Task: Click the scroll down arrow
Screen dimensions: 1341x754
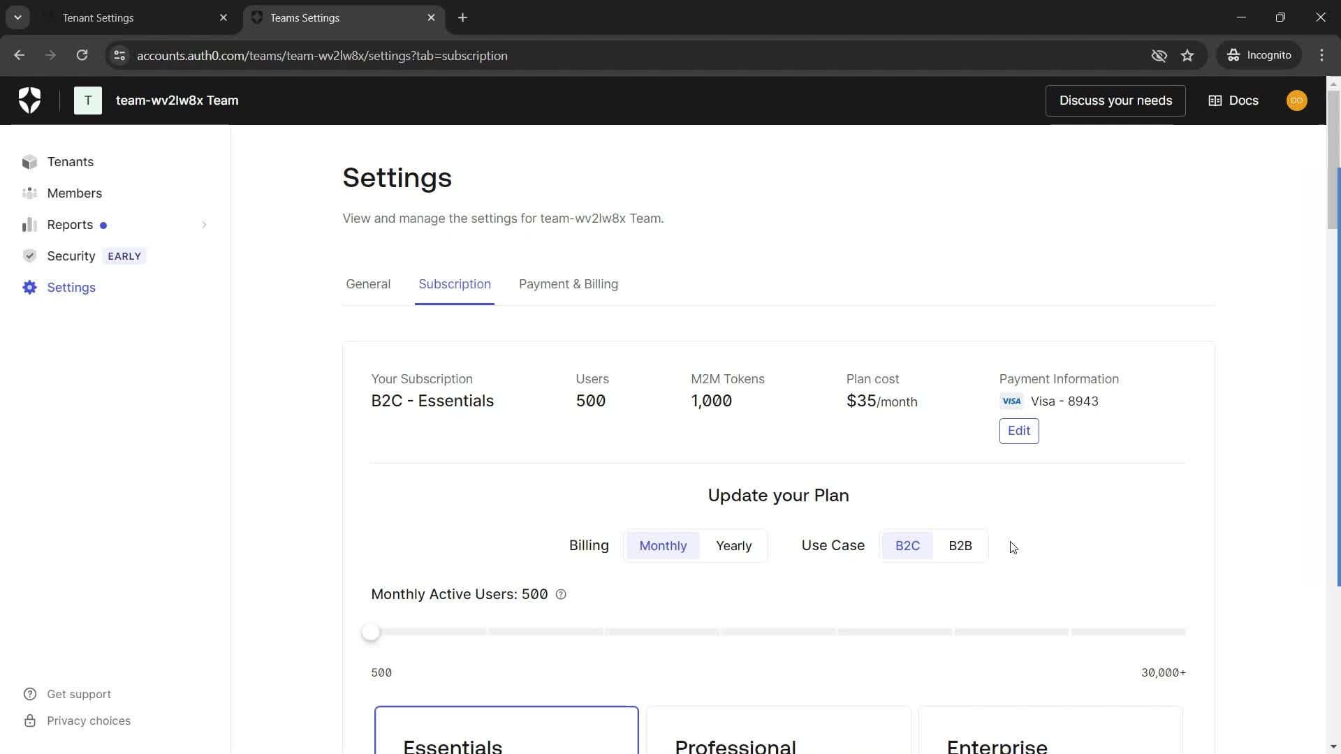Action: pyautogui.click(x=1333, y=747)
